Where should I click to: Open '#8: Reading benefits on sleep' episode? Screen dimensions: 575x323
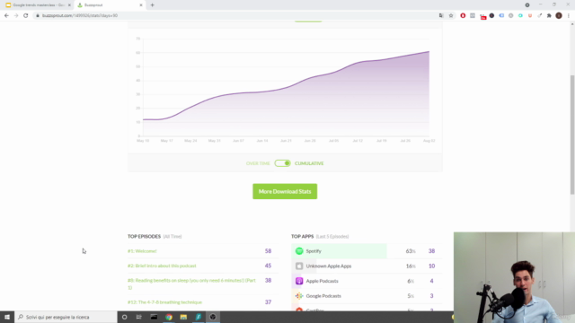click(x=191, y=284)
